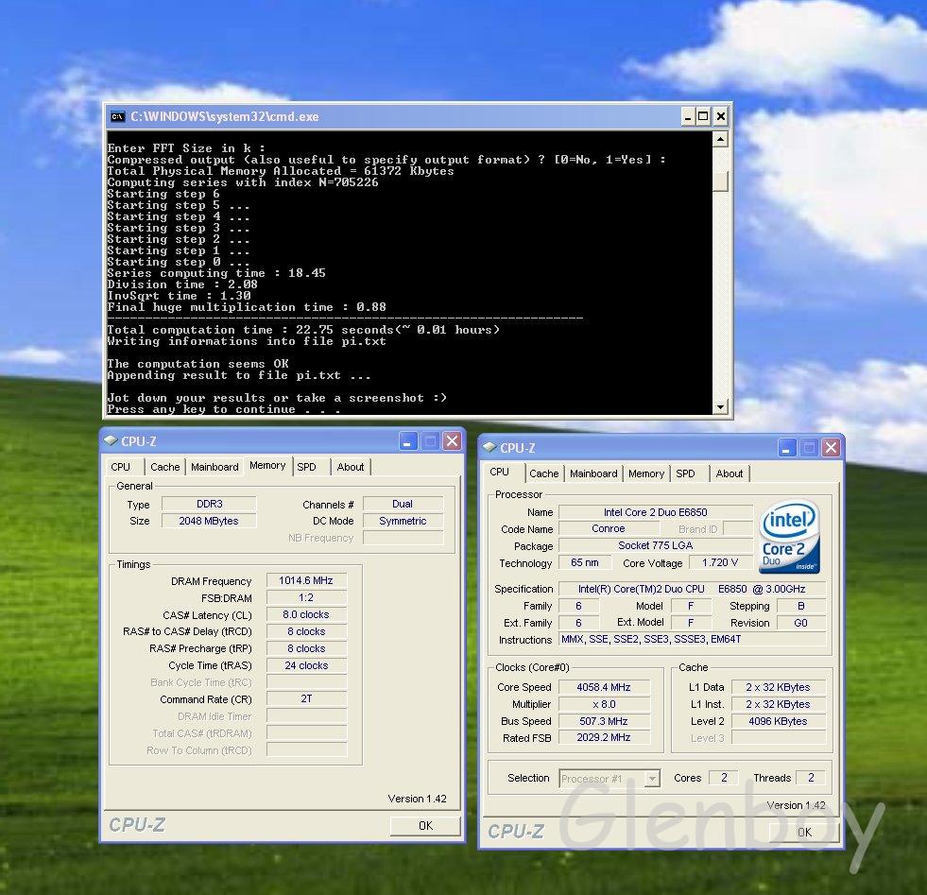Click the DRAM Frequency value field
This screenshot has height=895, width=927.
306,581
